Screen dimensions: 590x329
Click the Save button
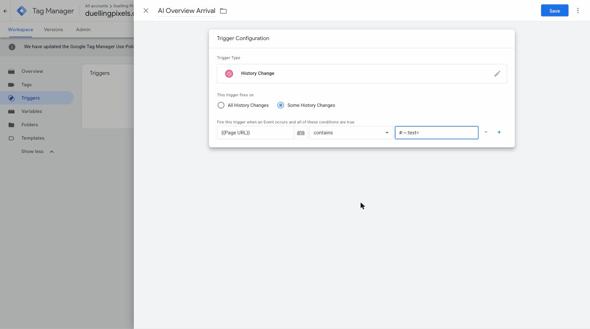(554, 11)
